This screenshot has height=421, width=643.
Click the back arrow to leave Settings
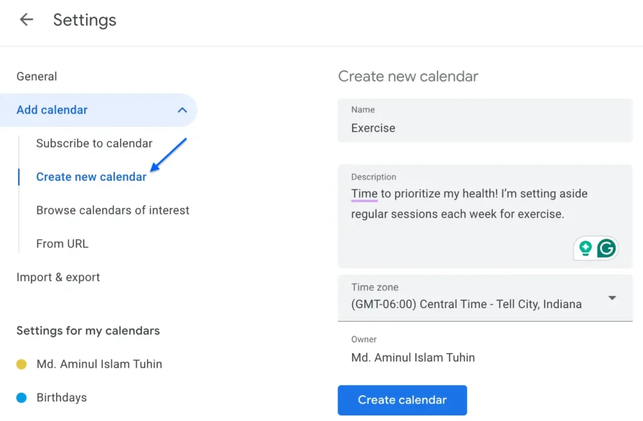pyautogui.click(x=26, y=19)
